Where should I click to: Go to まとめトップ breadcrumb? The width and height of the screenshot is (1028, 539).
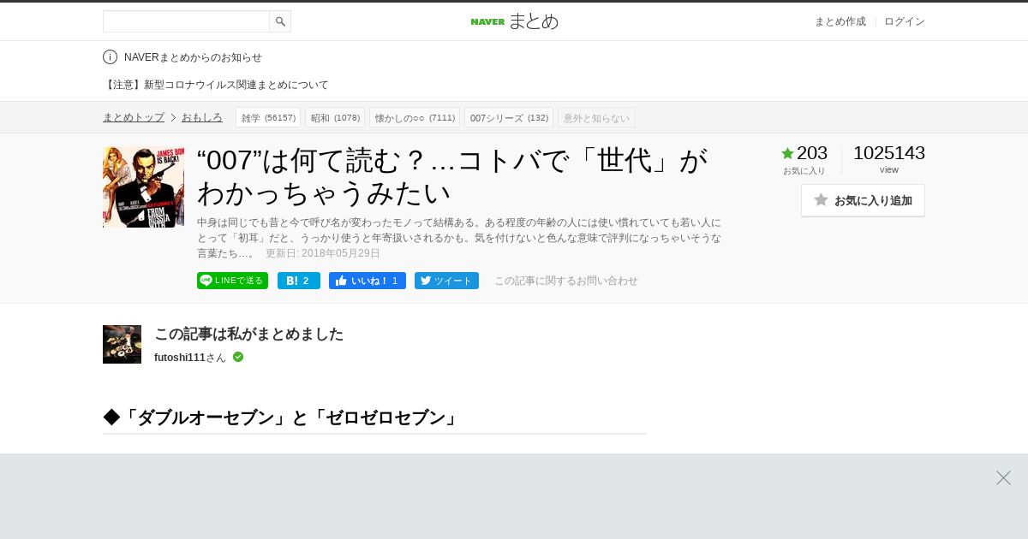tap(134, 117)
